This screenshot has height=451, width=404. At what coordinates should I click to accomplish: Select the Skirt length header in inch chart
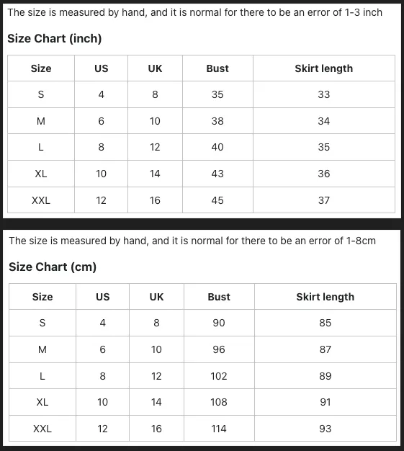(x=324, y=68)
